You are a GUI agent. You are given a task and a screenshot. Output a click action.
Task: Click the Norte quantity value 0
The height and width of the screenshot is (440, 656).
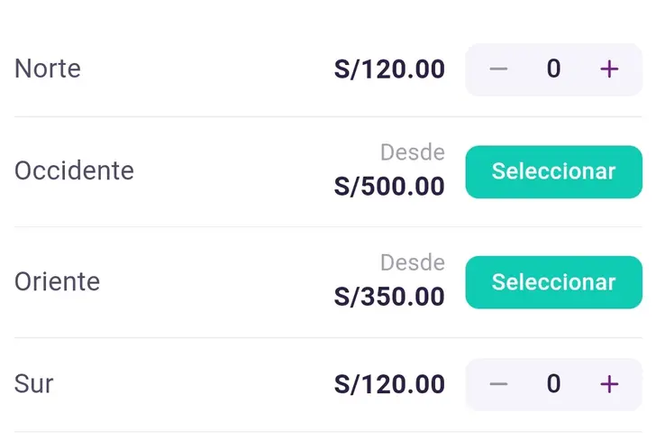coord(553,69)
